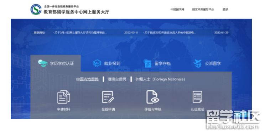Click the 登录 login link
The height and width of the screenshot is (134, 265).
225,10
